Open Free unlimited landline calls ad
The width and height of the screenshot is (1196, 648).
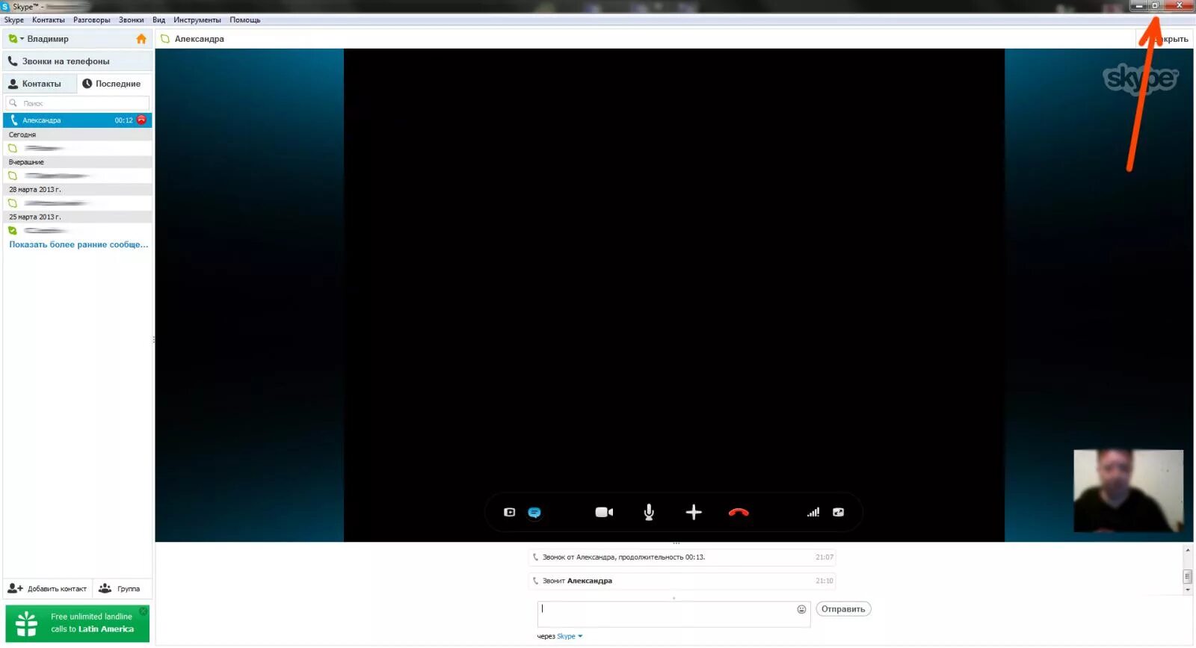(78, 623)
